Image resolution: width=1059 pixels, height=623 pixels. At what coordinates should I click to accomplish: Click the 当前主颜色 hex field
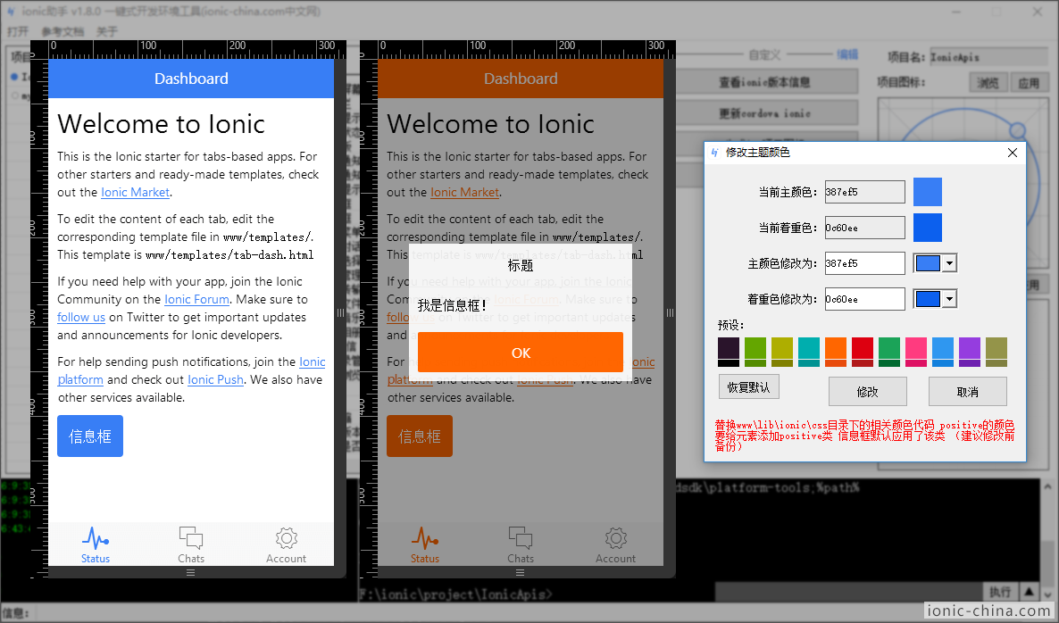[x=864, y=192]
